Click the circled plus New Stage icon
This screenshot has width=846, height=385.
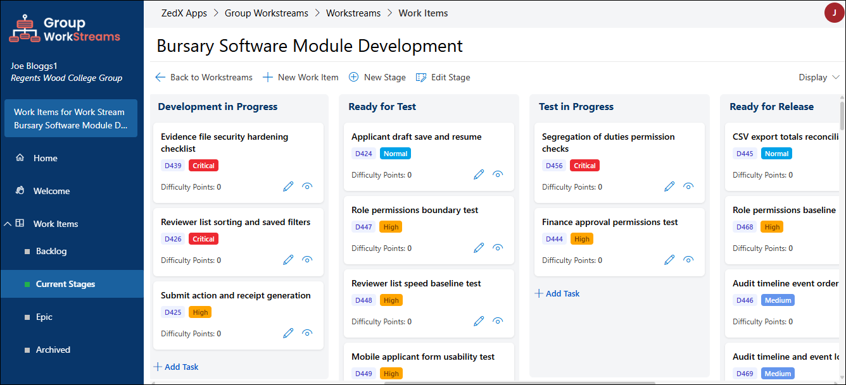354,77
